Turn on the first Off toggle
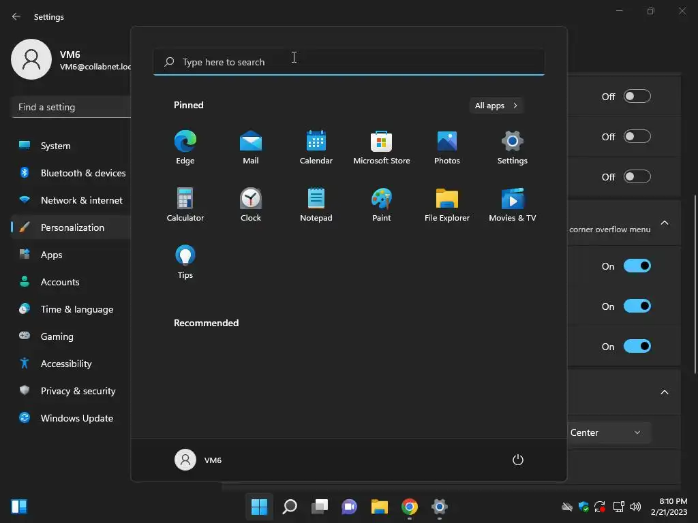 [637, 97]
